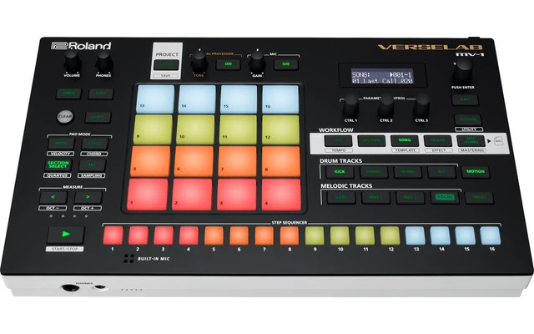Click the BUILT-IN MIC grille
The height and width of the screenshot is (334, 534).
point(128,259)
